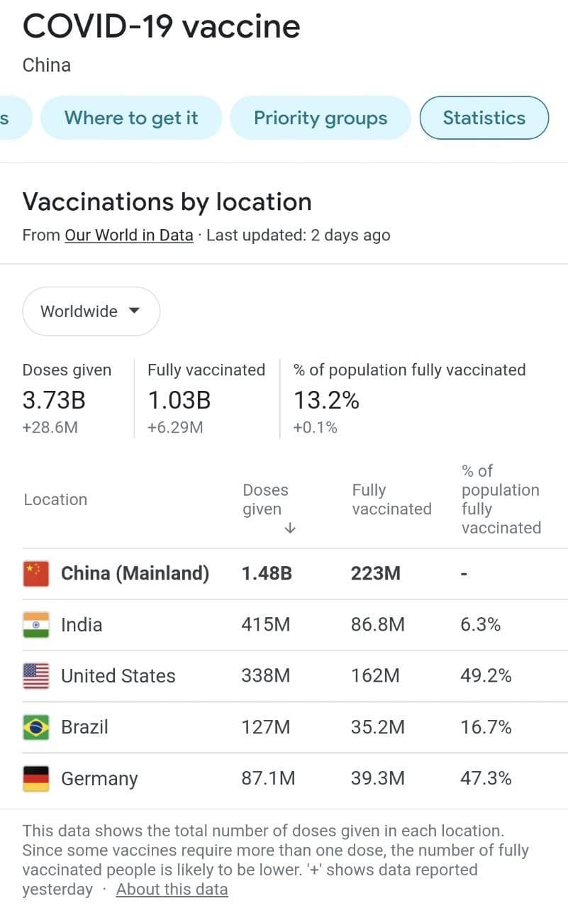Image resolution: width=568 pixels, height=908 pixels.
Task: Click the Brazil flag icon
Action: click(x=36, y=727)
